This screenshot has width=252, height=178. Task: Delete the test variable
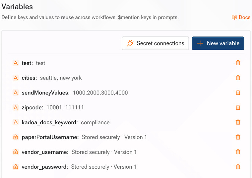pyautogui.click(x=238, y=63)
